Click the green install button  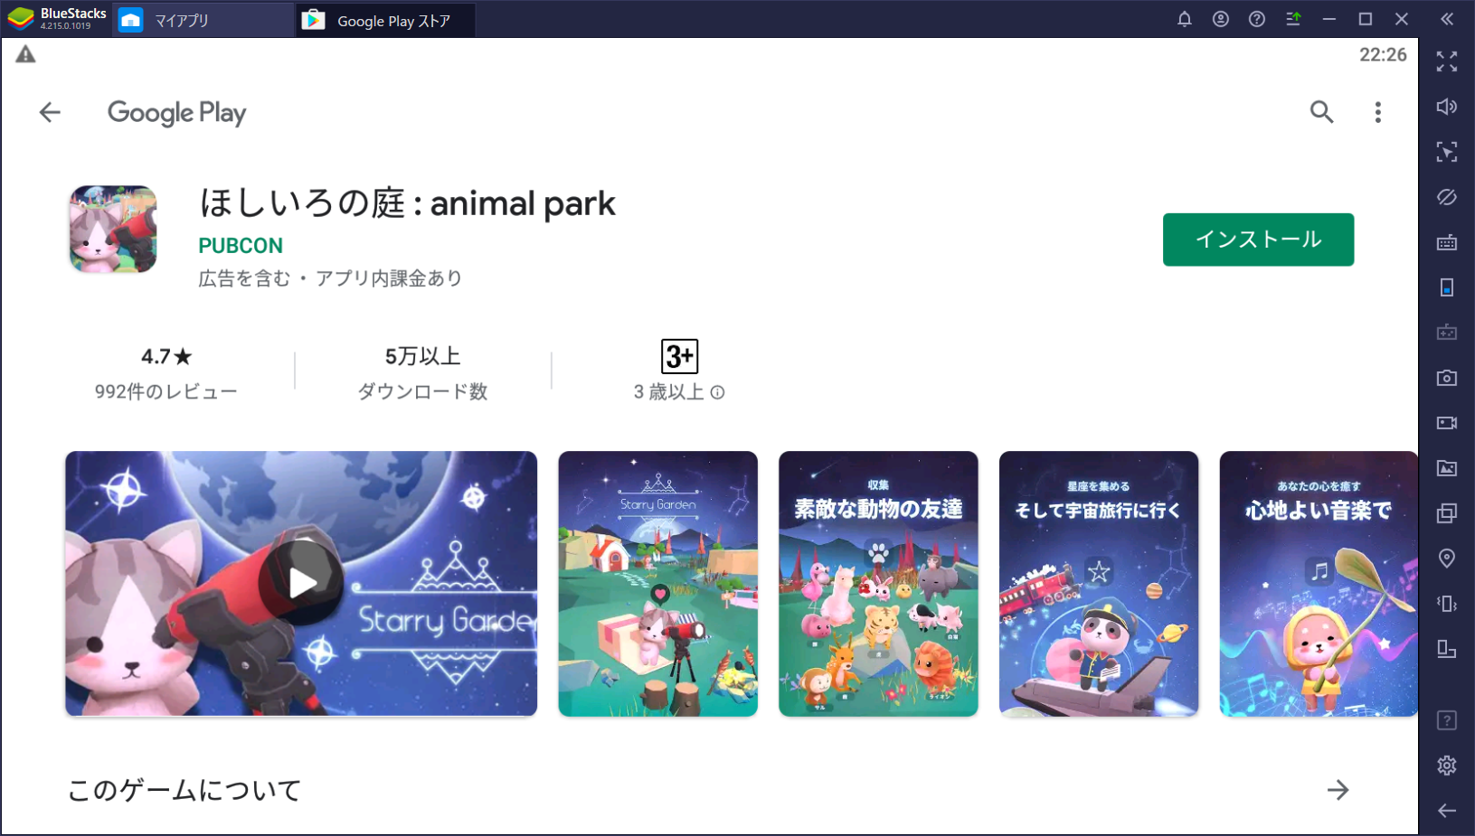(1258, 240)
